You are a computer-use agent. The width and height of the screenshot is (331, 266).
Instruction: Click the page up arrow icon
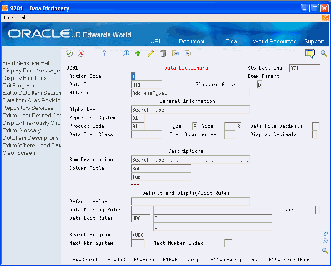point(325,233)
